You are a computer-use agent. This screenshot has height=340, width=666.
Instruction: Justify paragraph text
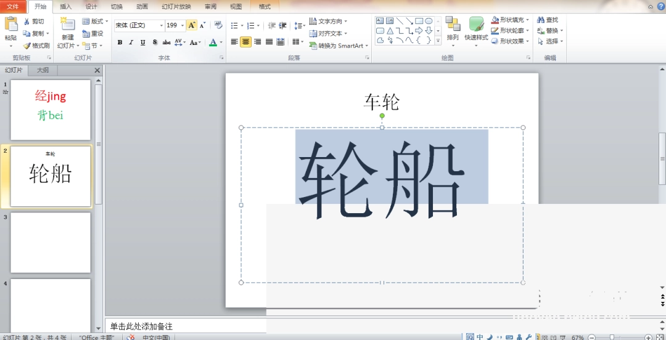[x=269, y=42]
